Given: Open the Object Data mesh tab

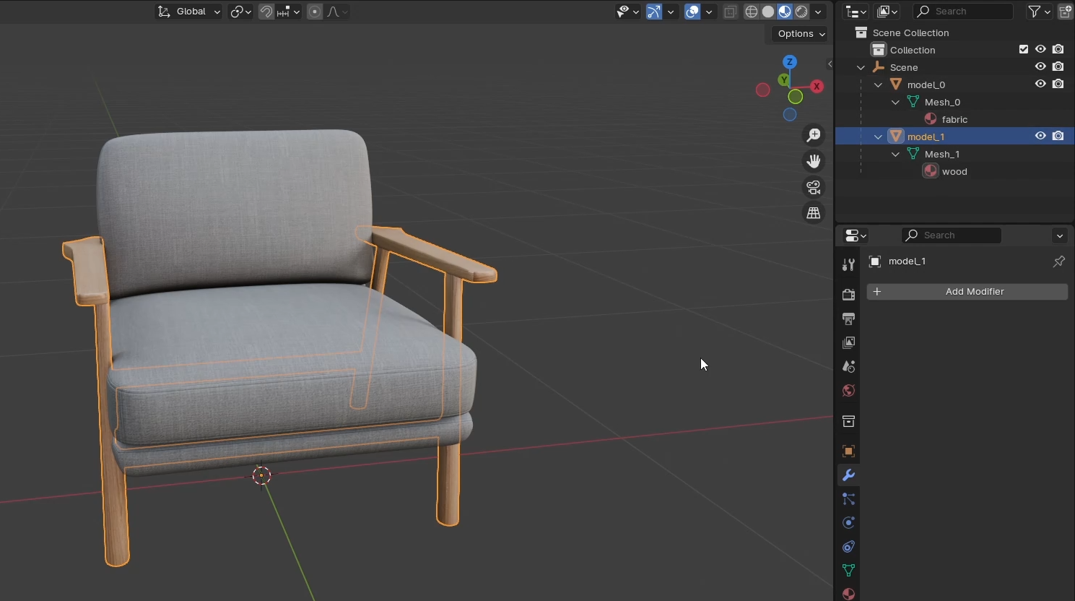Looking at the screenshot, I should pyautogui.click(x=848, y=571).
